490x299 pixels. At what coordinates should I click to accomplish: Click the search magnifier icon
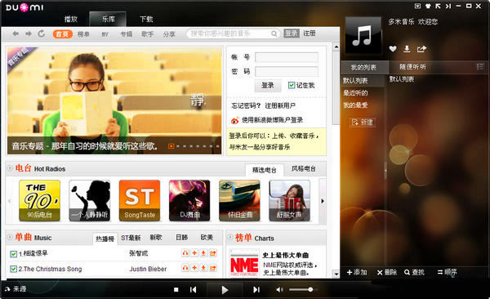pyautogui.click(x=274, y=33)
